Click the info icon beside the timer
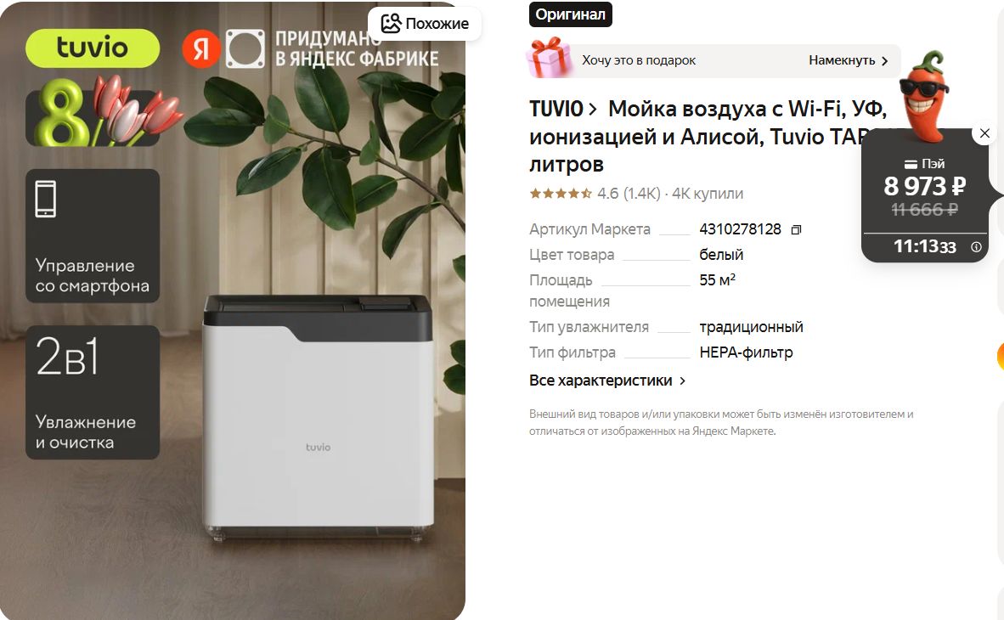Viewport: 1004px width, 620px height. pos(976,246)
